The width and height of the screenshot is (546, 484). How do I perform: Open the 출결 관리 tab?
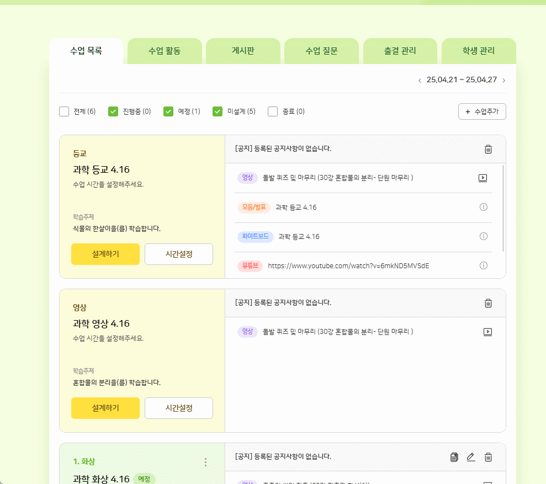400,51
